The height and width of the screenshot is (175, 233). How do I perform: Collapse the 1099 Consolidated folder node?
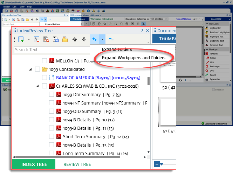30,69
